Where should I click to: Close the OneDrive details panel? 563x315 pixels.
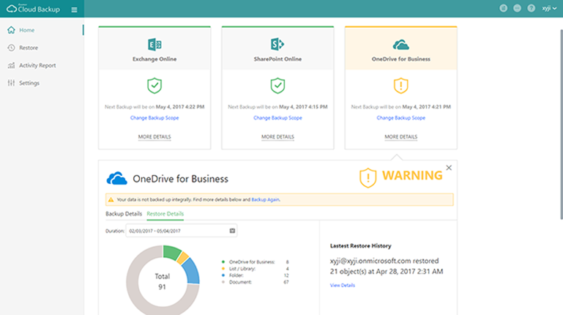(449, 168)
